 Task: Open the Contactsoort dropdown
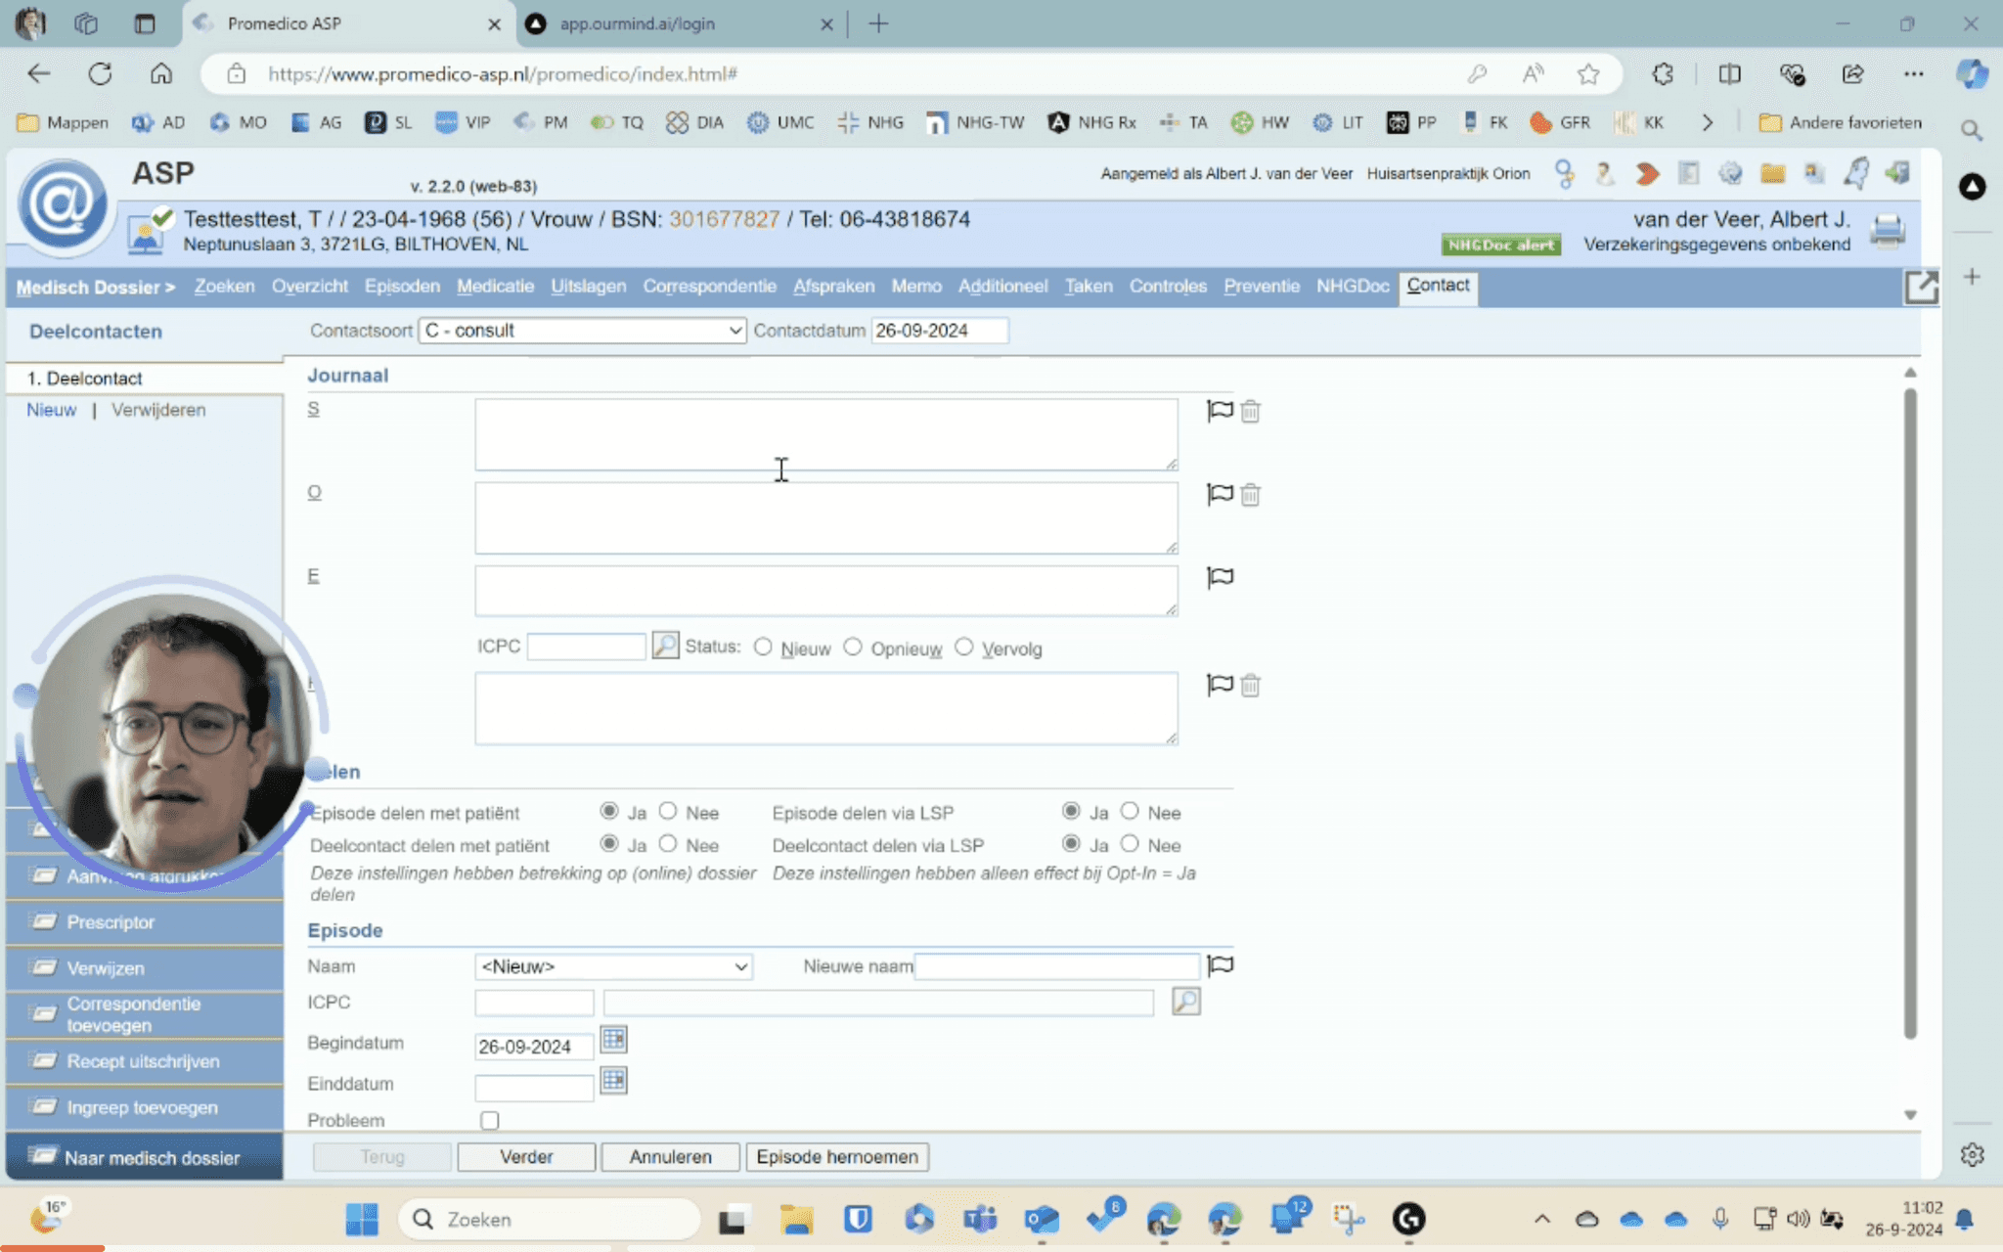(582, 331)
